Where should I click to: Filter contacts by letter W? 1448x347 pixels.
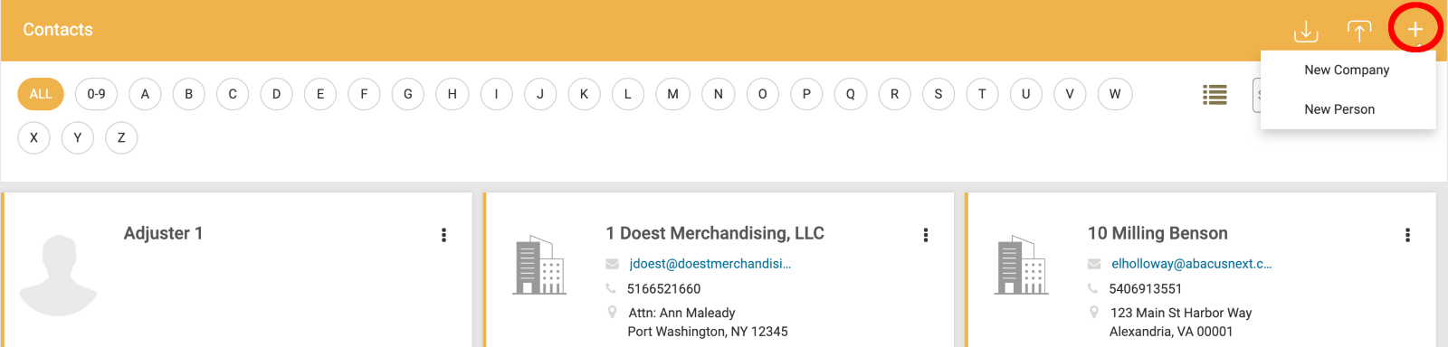point(1115,94)
